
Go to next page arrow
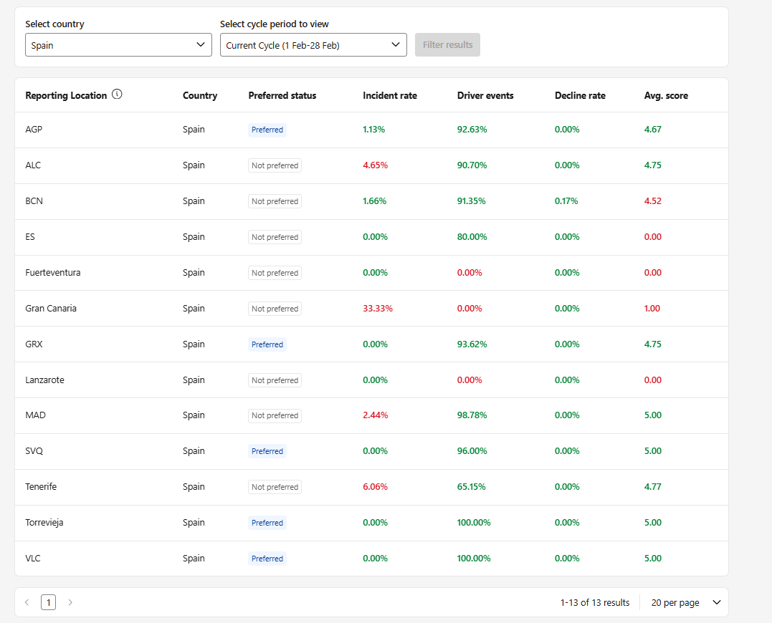coord(70,602)
